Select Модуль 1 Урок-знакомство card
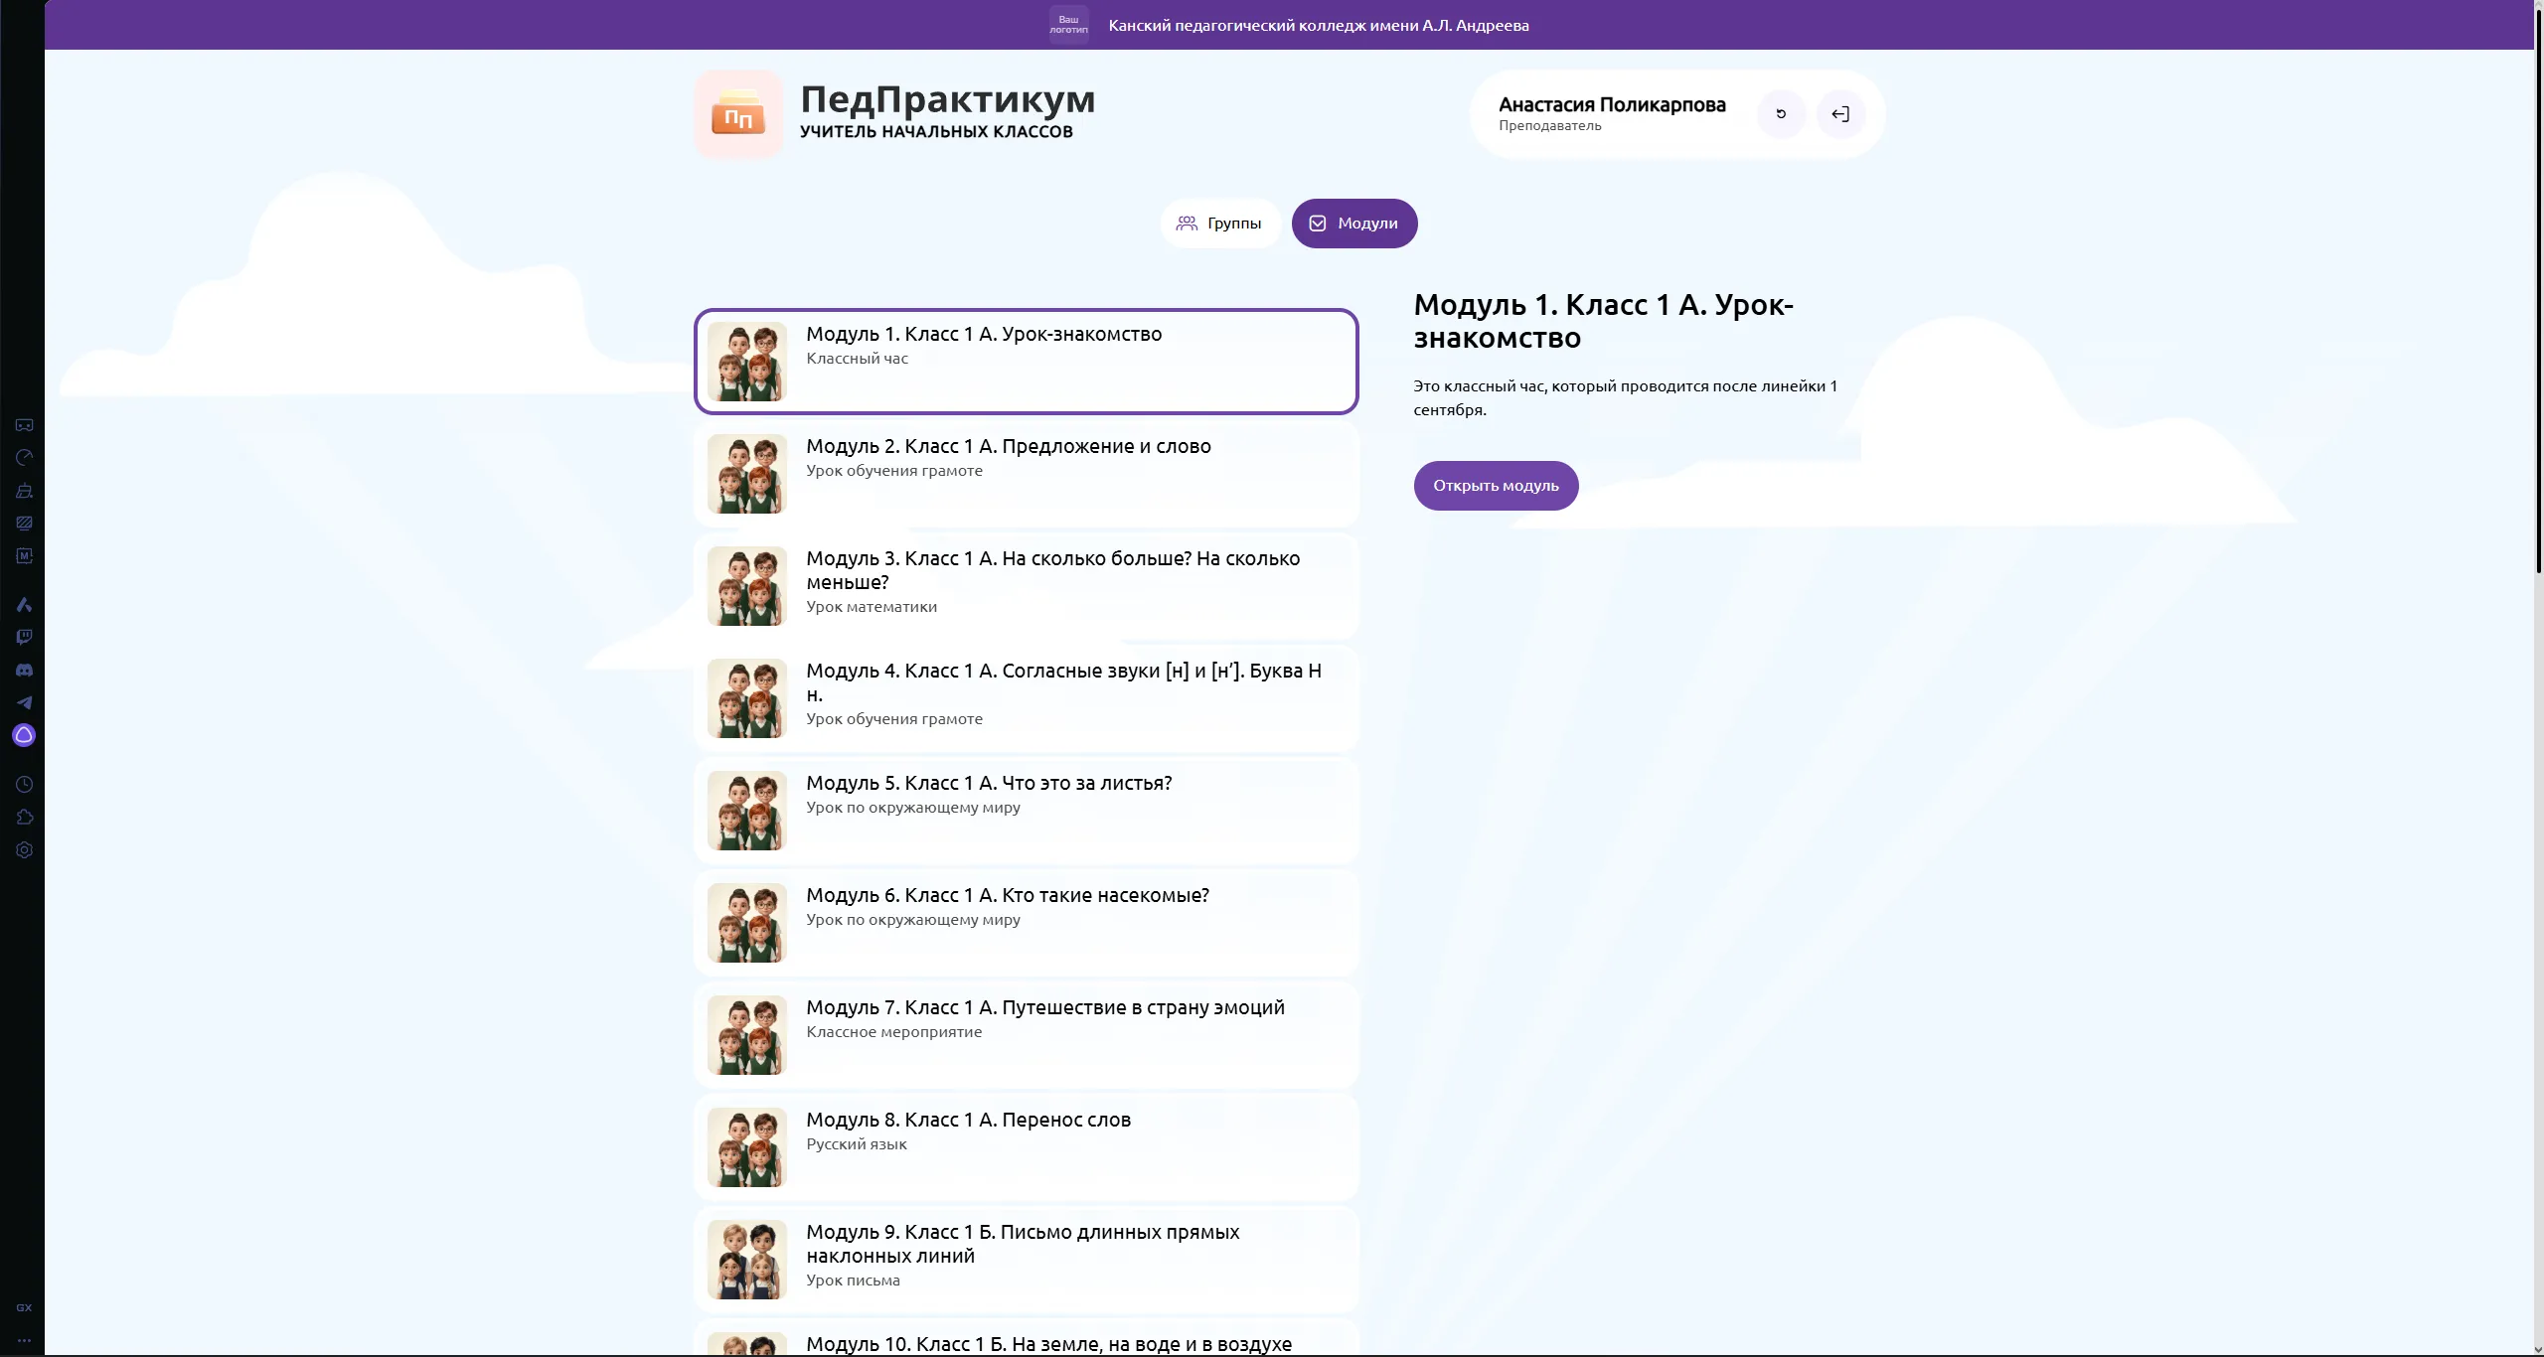The height and width of the screenshot is (1357, 2544). pos(1026,362)
